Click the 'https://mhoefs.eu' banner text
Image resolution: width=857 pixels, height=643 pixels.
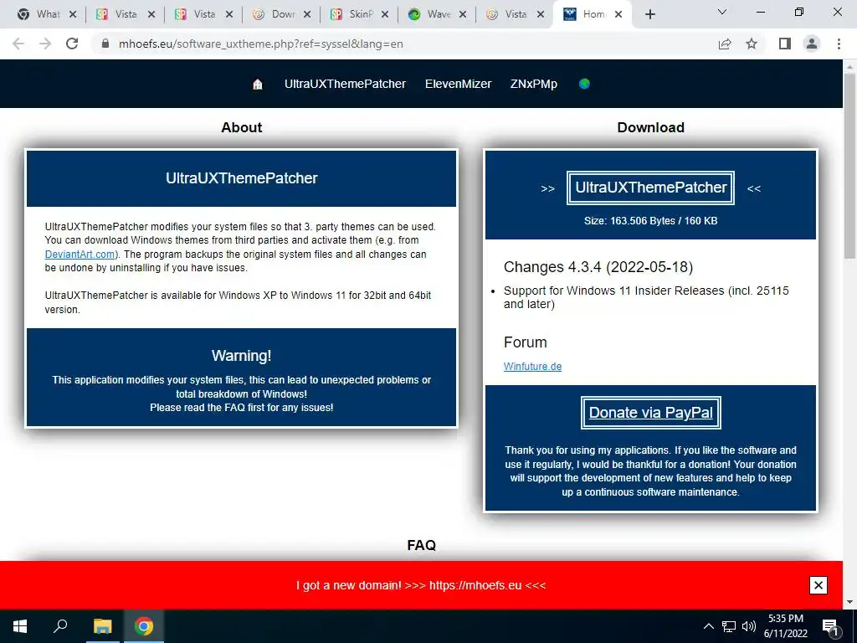pyautogui.click(x=475, y=585)
